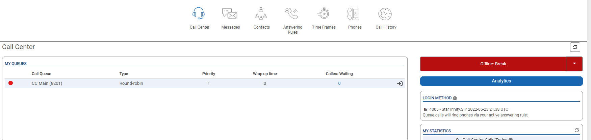Click the Call Queue column header
The image size is (591, 140).
pyautogui.click(x=42, y=74)
